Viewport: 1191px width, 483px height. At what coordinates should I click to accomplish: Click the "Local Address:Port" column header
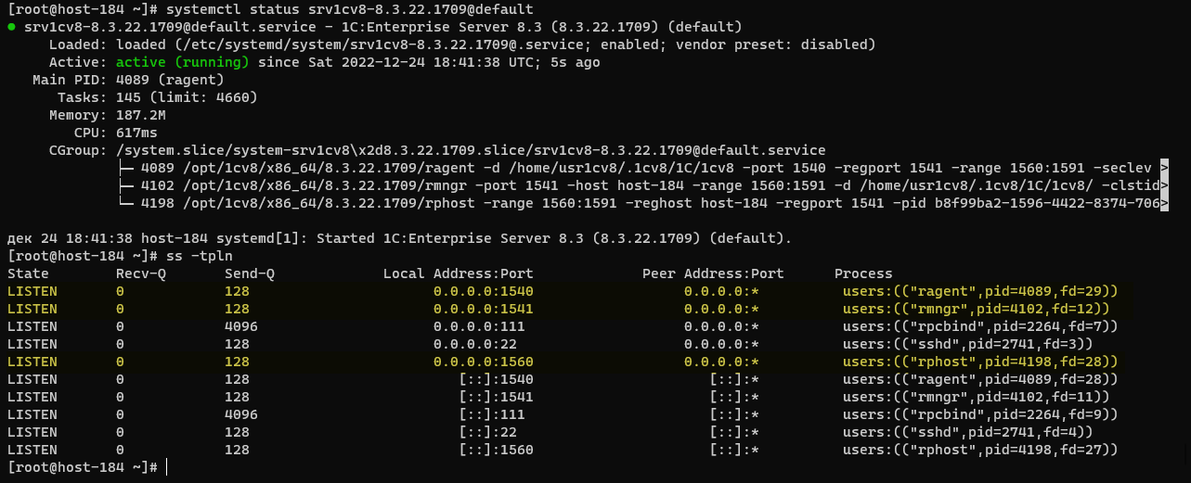(x=459, y=273)
